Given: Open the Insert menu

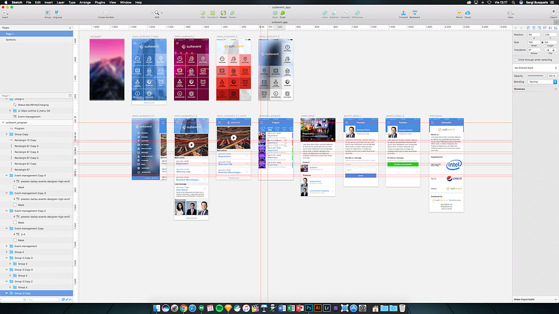Looking at the screenshot, I should [48, 2].
